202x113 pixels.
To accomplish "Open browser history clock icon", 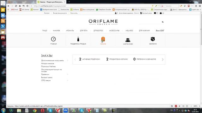I will pos(27,6).
